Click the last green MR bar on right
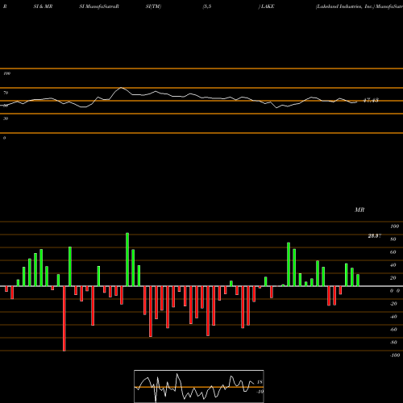Image resolution: width=403 pixels, height=403 pixels. 358,280
